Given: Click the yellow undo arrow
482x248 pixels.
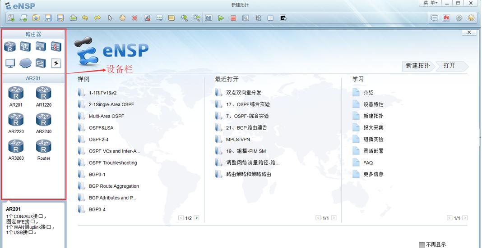Looking at the screenshot, I should coord(85,18).
